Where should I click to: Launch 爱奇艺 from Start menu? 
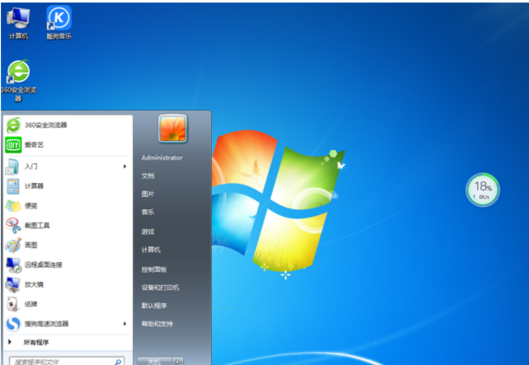(x=33, y=145)
